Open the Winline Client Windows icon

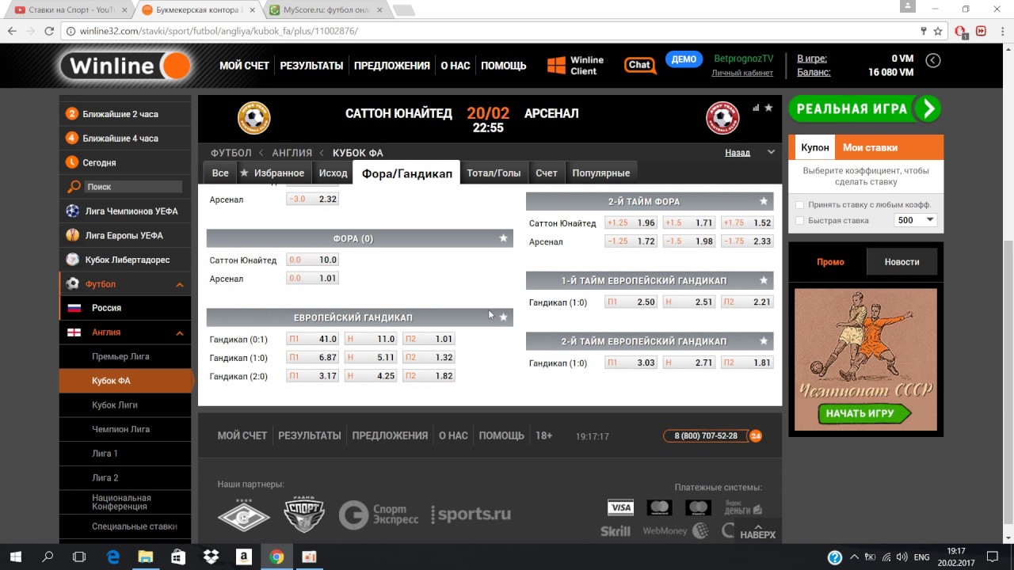click(x=556, y=65)
